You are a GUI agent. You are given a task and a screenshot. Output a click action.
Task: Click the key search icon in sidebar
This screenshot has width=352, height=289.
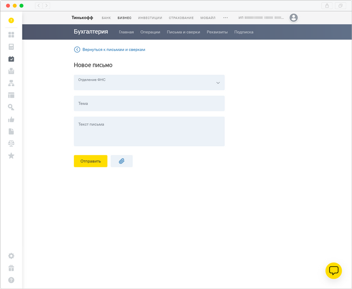(11, 108)
